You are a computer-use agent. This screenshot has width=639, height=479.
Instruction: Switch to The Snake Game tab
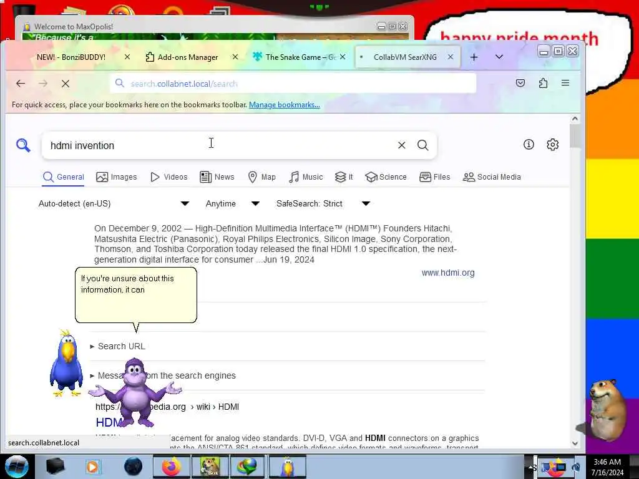(x=300, y=57)
